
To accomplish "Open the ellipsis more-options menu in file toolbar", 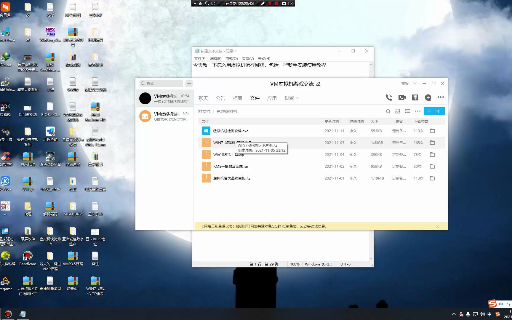I will click(x=418, y=111).
